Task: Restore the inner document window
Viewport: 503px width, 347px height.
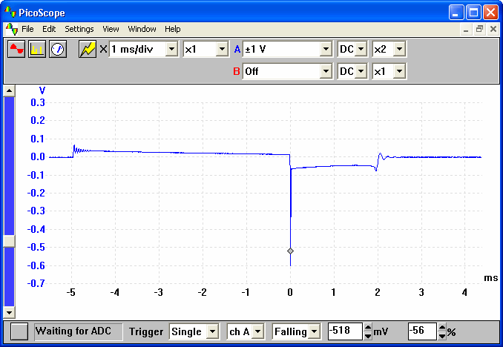Action: click(x=479, y=29)
